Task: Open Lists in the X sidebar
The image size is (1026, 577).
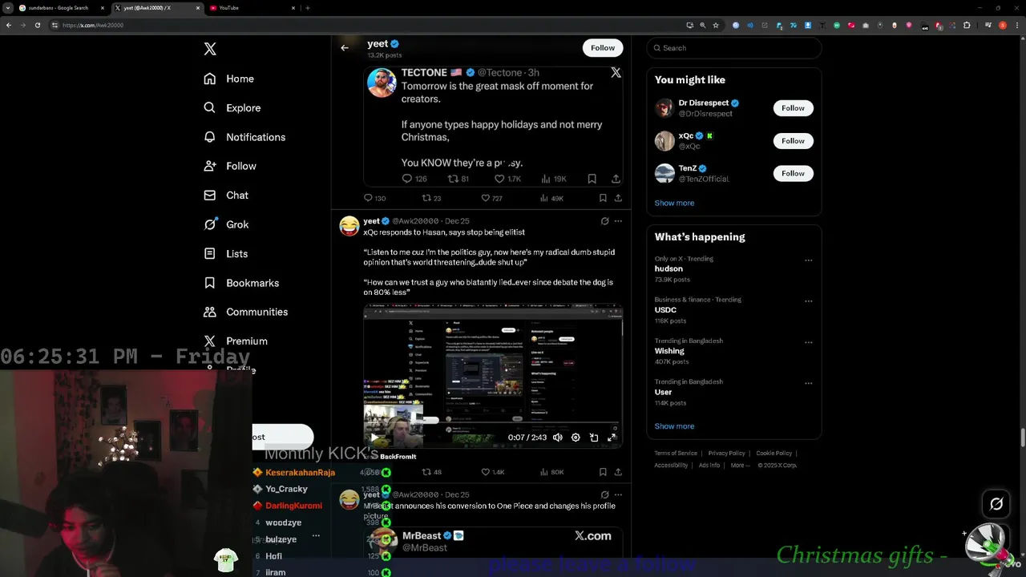Action: (x=226, y=253)
